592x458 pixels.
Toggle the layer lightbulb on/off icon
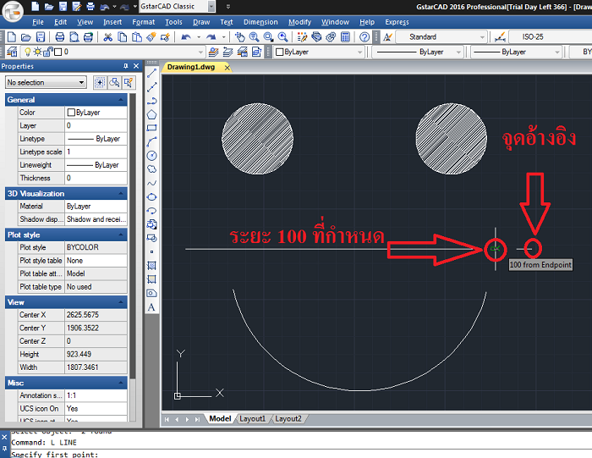[x=25, y=52]
